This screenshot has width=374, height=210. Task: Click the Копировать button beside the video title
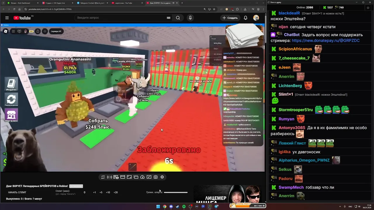click(x=76, y=186)
